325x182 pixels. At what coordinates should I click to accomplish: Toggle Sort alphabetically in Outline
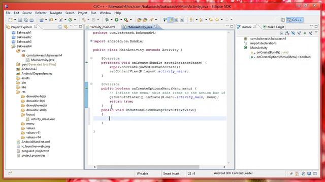point(287,33)
